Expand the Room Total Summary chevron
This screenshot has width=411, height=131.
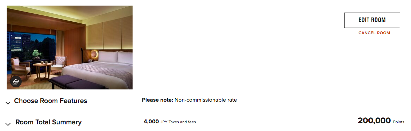(8, 124)
